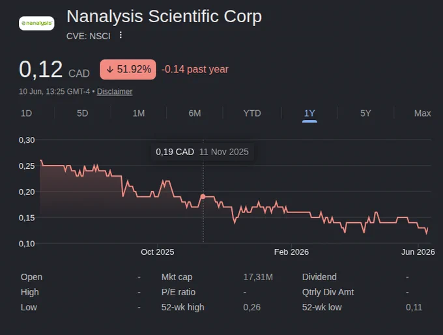
Task: Click the 52-wk high value 0,26
Action: click(251, 307)
